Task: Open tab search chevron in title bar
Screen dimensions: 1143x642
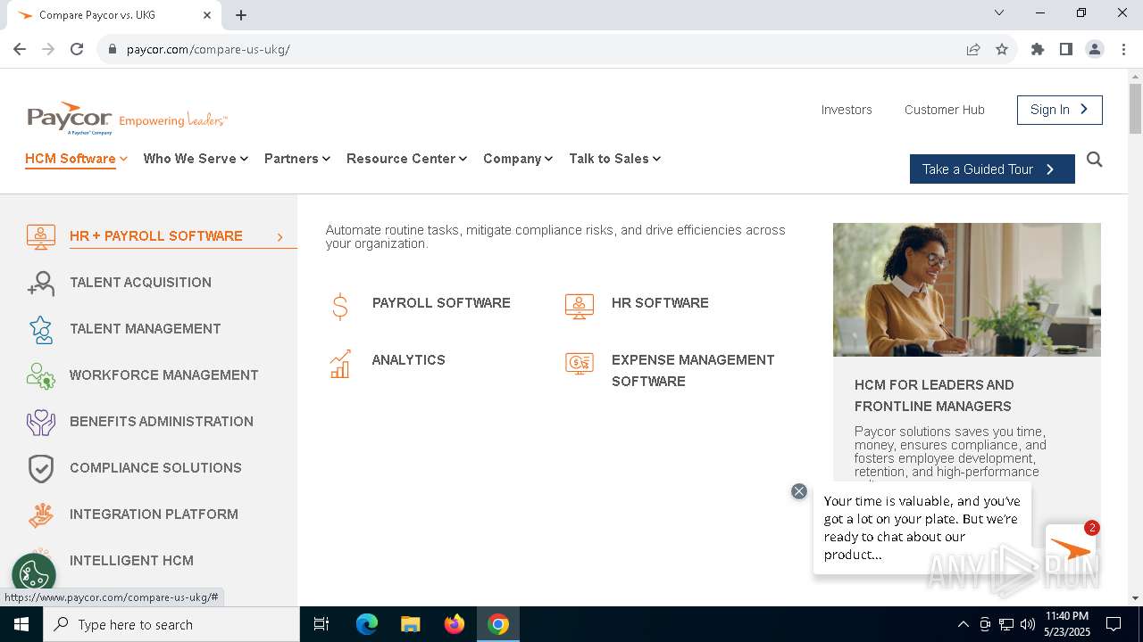Action: point(999,12)
